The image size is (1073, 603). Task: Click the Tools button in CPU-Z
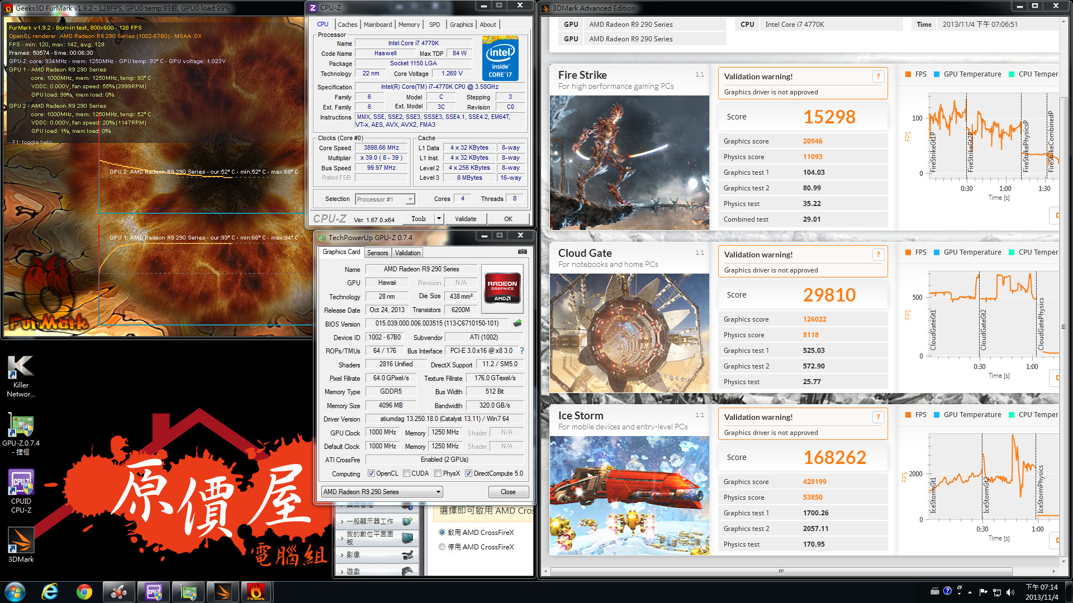click(x=419, y=219)
